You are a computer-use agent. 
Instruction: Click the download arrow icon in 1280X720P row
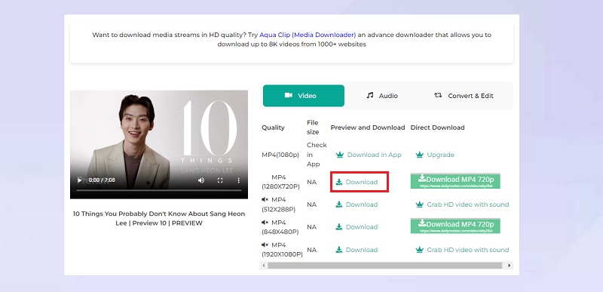coord(338,182)
